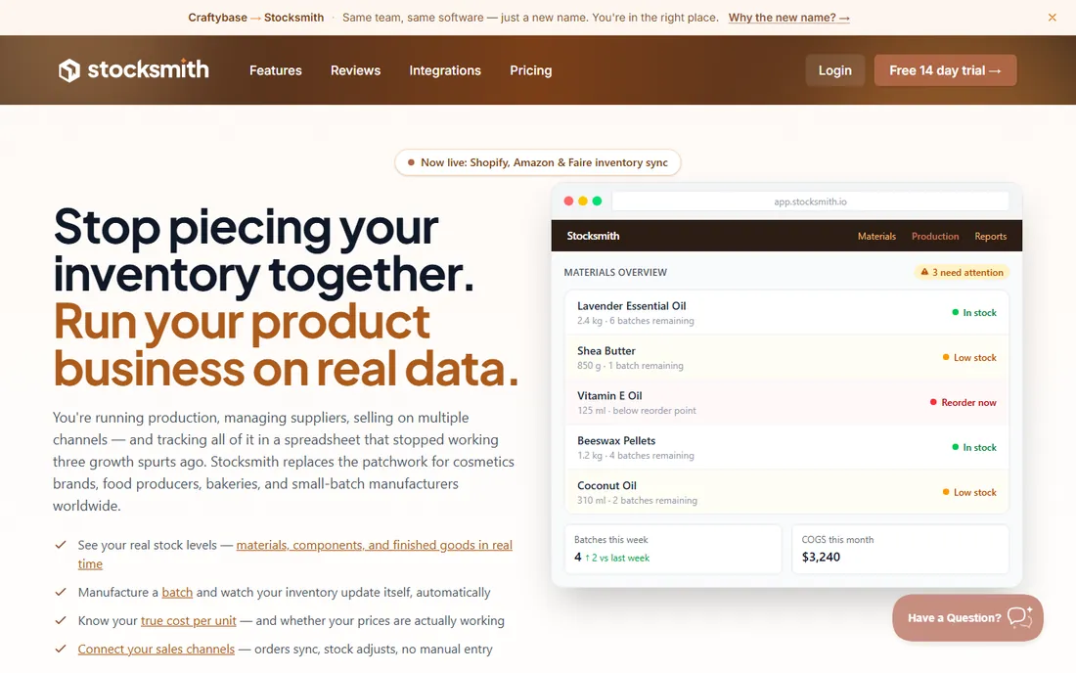Screen dimensions: 1076x673
Task: Click checkmark beside See your real stock levels
Action: [x=61, y=545]
